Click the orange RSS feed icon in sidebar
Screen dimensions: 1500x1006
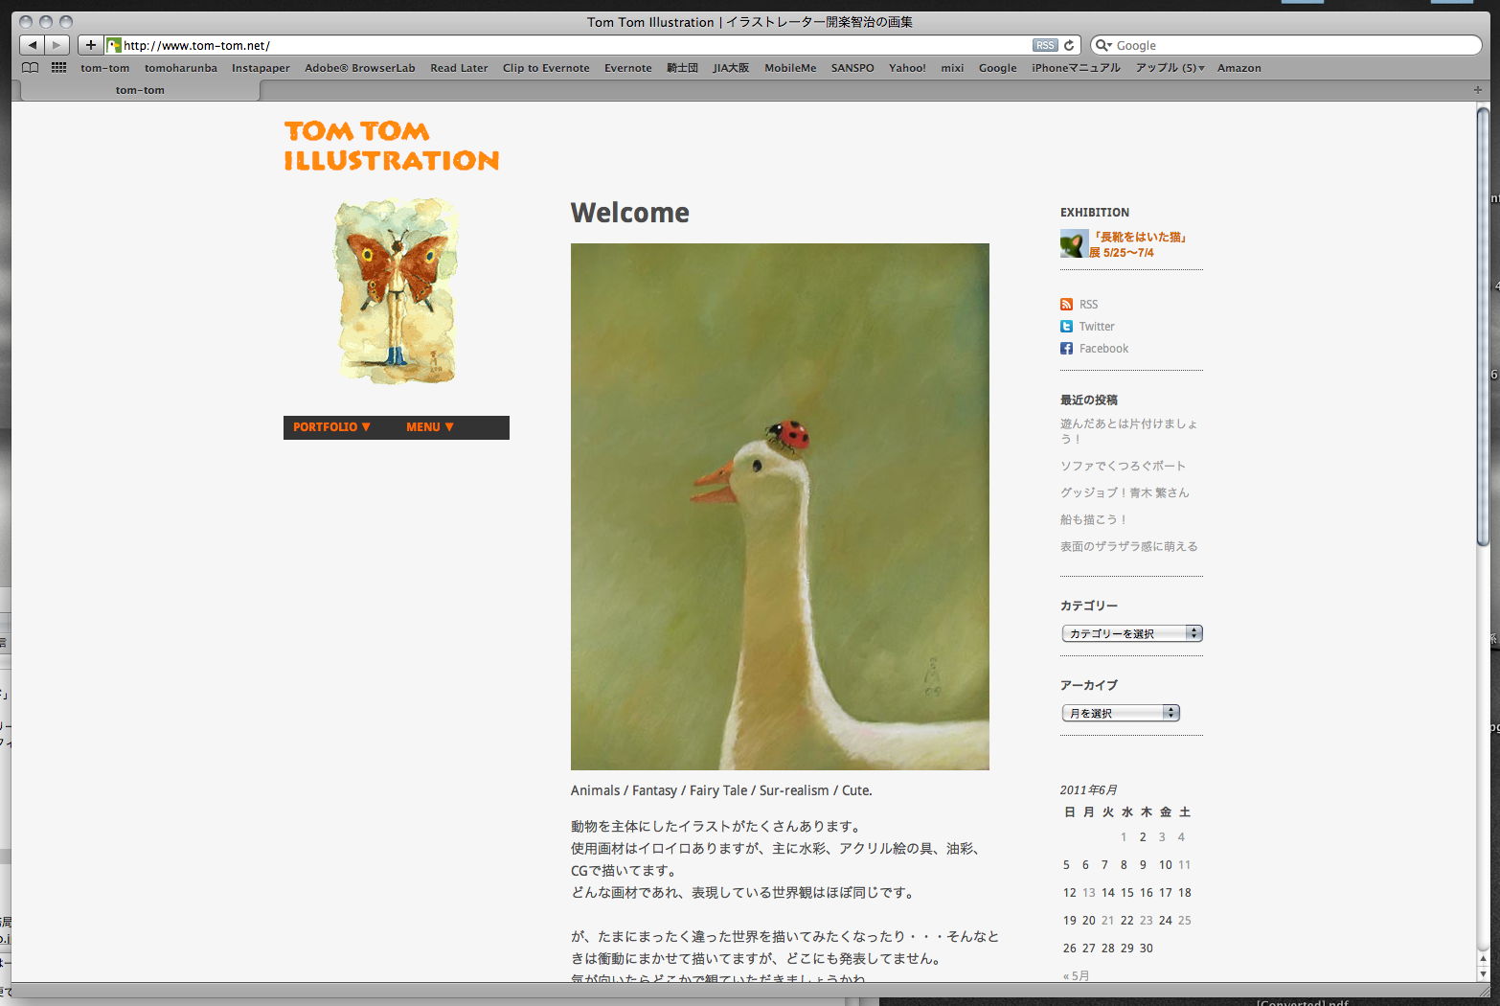(x=1066, y=305)
